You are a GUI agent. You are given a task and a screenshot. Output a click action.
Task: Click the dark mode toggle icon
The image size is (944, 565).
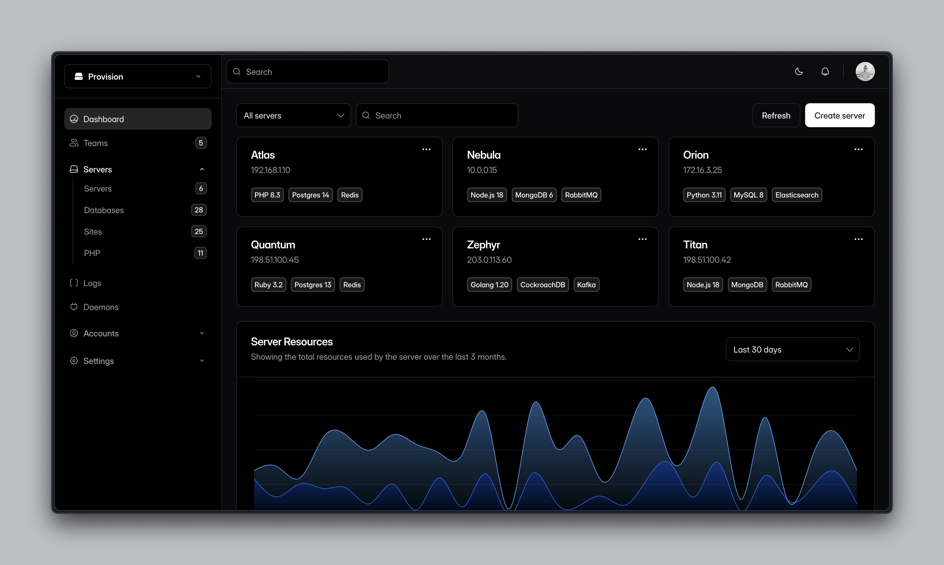799,71
